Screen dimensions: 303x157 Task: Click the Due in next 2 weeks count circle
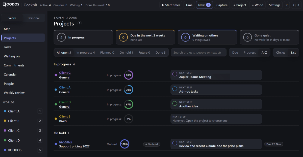[123, 37]
